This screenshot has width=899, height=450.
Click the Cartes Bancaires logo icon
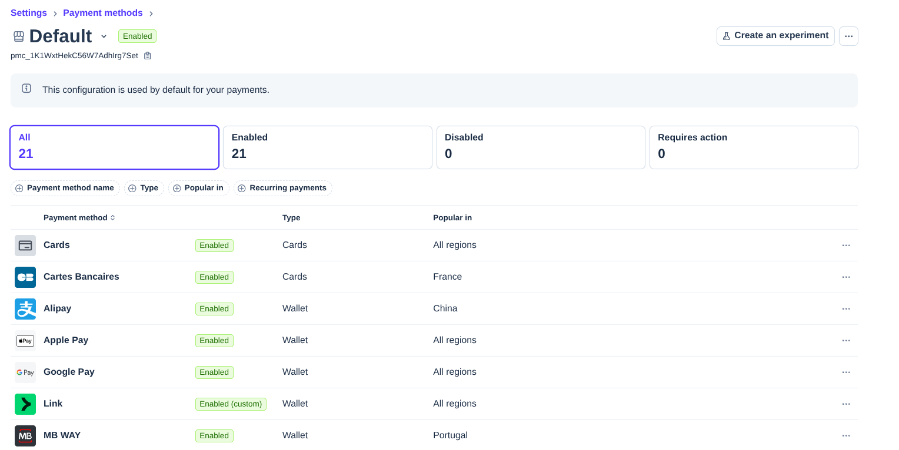click(x=25, y=277)
